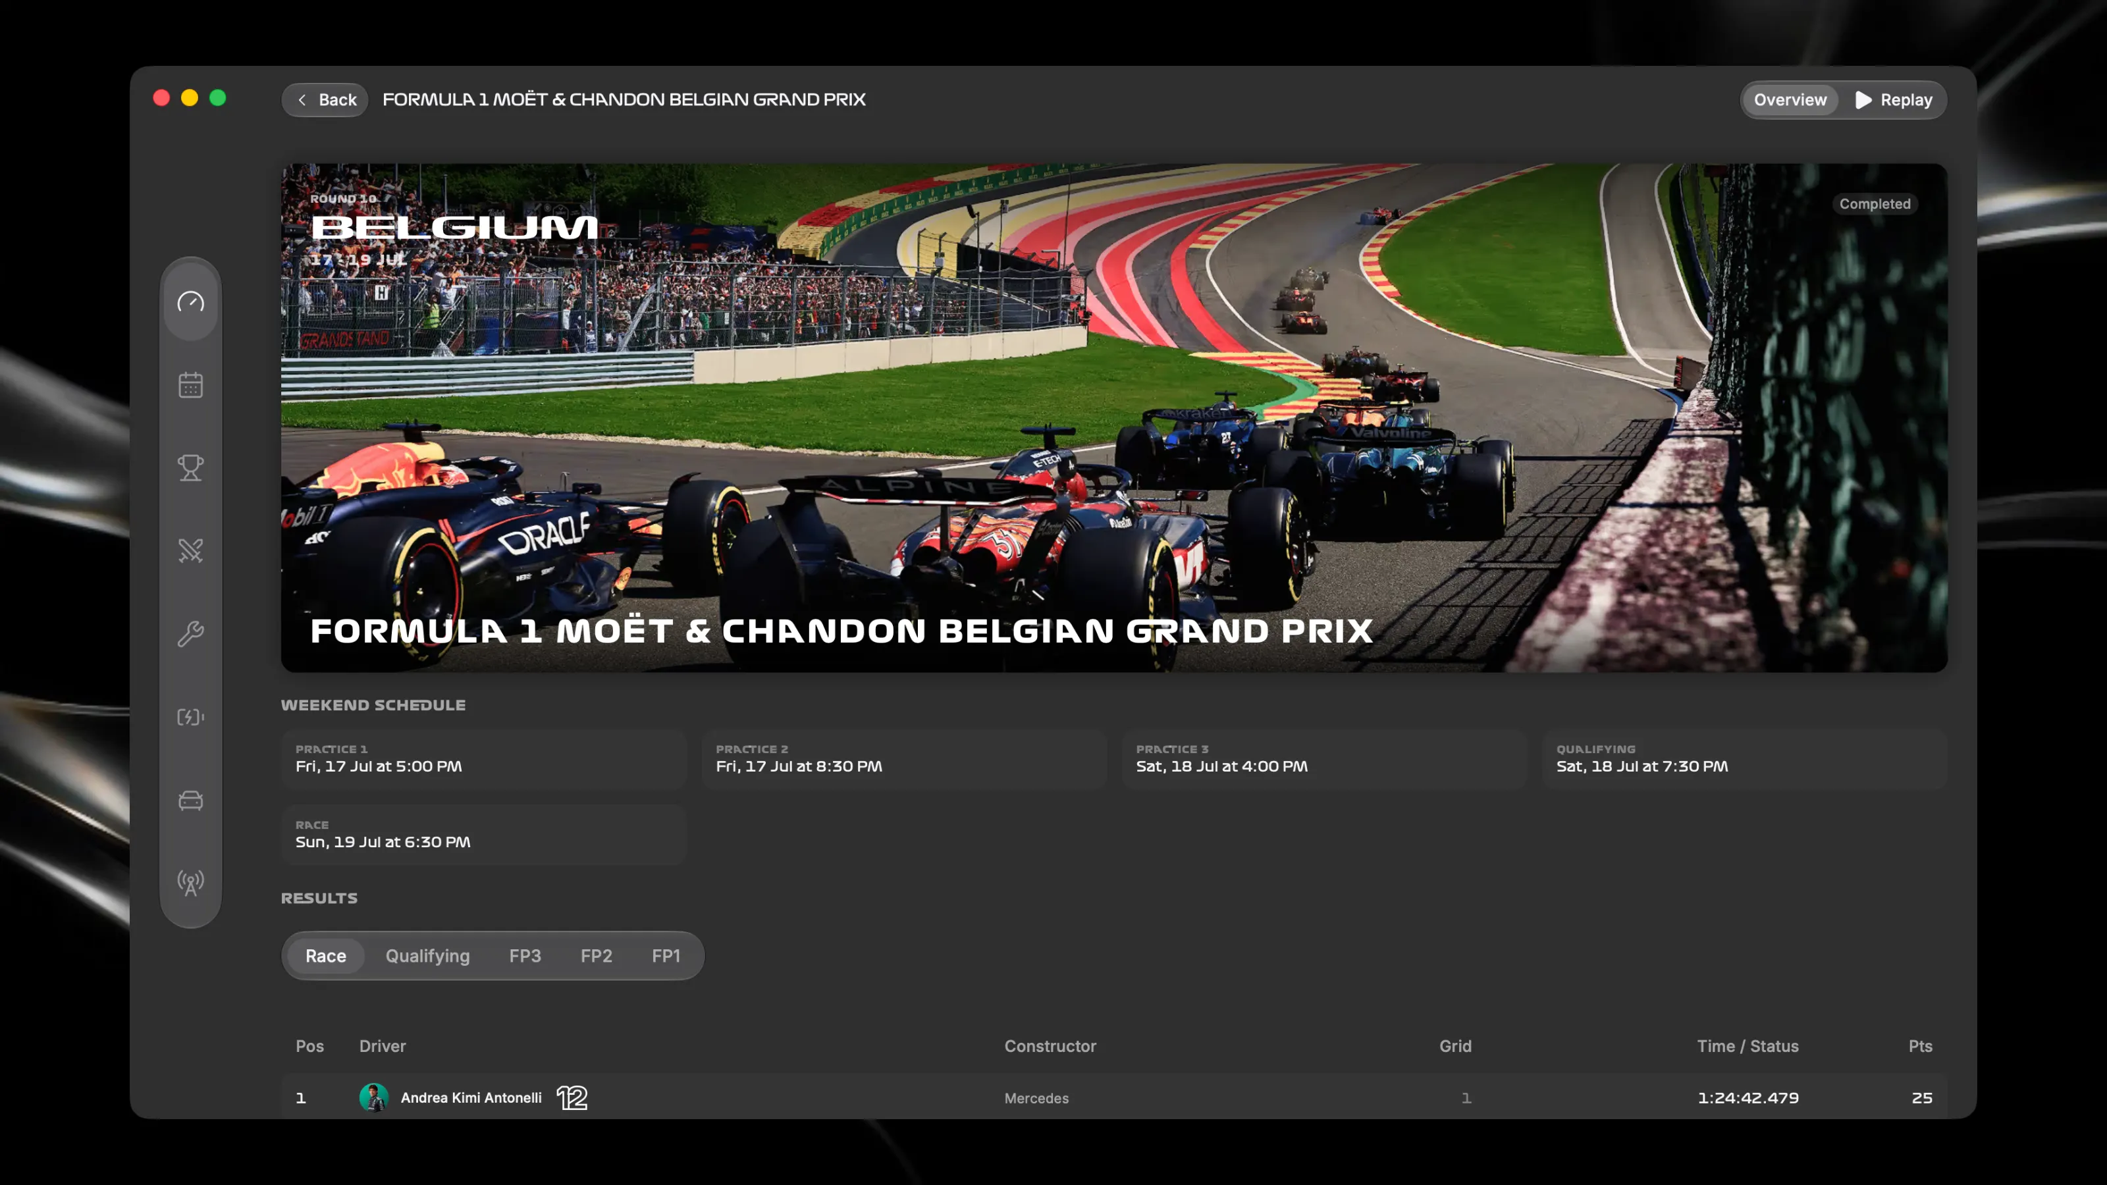Click the 25 points value
Screen dimensions: 2107x1185
pos(1922,1097)
